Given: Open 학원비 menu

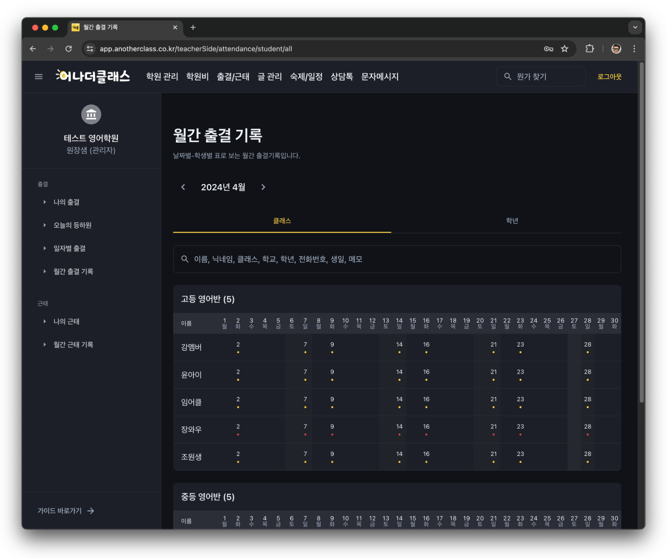Looking at the screenshot, I should [197, 76].
